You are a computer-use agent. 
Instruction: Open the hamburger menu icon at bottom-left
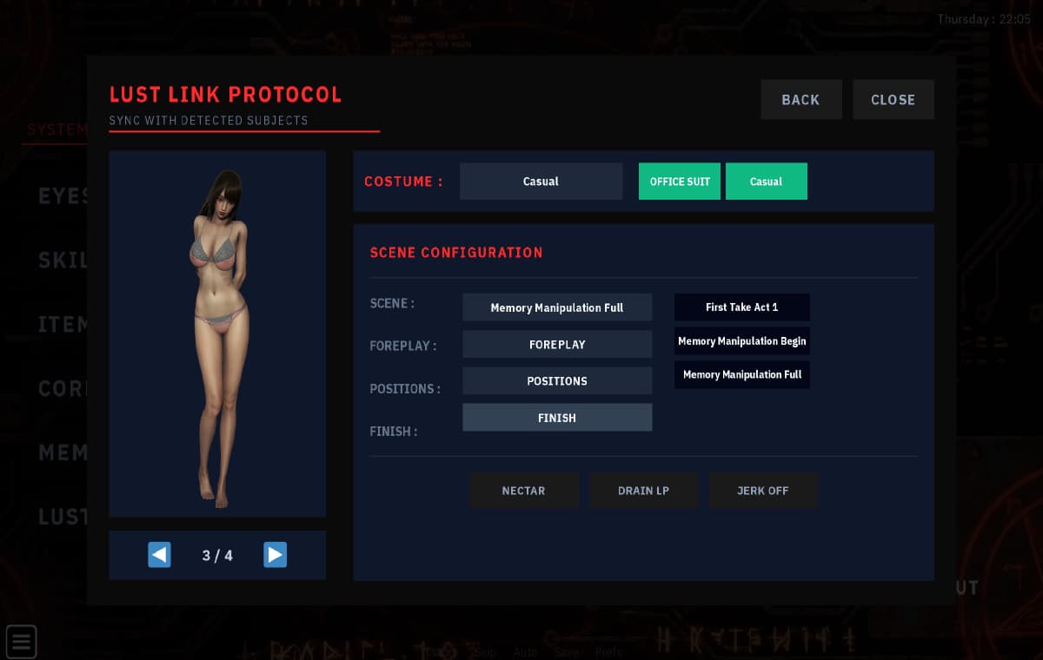coord(22,643)
